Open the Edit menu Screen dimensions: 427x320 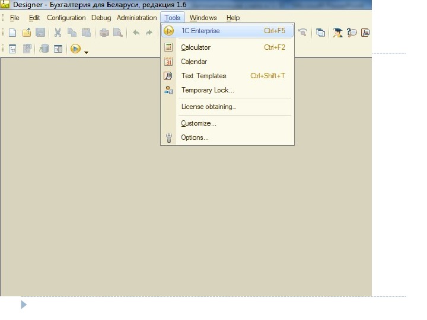coord(34,18)
